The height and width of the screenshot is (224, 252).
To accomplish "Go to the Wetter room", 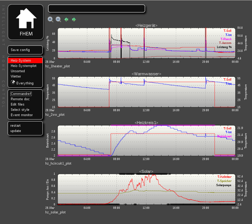I will click(16, 76).
